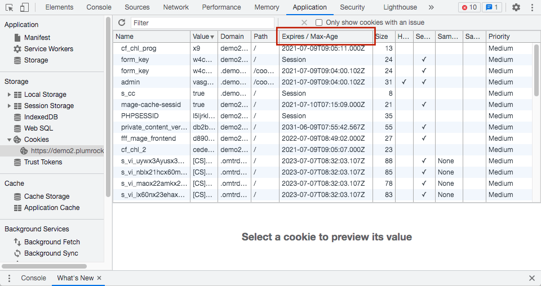The image size is (541, 286).
Task: Sort by Value column header
Action: tap(203, 37)
